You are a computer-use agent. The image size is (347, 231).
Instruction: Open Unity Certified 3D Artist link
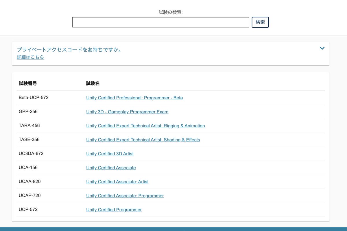point(110,154)
